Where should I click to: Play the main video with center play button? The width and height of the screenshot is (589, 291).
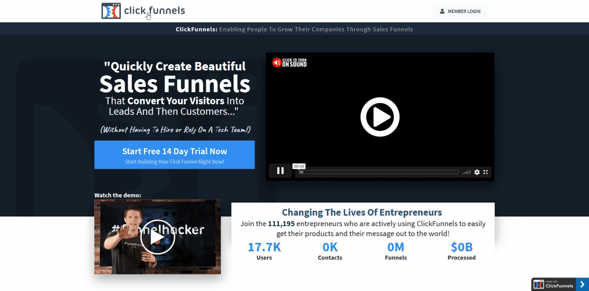click(x=380, y=117)
